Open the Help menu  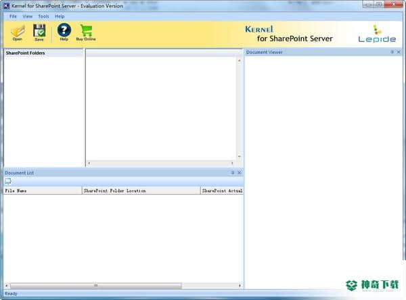pyautogui.click(x=60, y=16)
